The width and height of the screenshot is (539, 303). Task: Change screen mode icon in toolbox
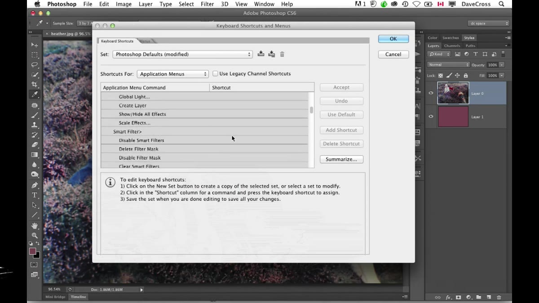pyautogui.click(x=34, y=275)
